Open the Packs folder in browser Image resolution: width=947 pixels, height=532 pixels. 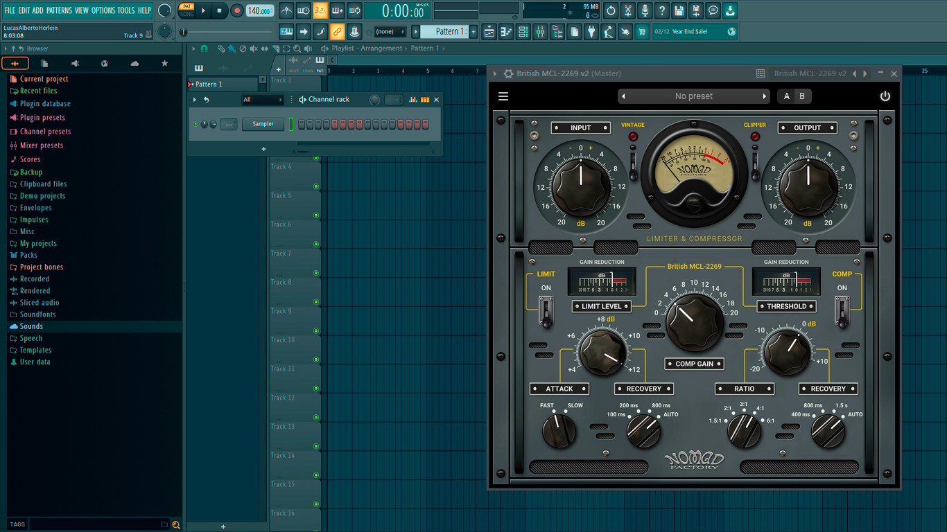point(28,255)
